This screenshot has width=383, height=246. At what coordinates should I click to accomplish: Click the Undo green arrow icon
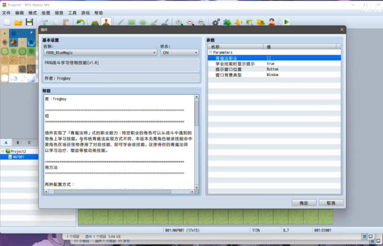pyautogui.click(x=80, y=22)
